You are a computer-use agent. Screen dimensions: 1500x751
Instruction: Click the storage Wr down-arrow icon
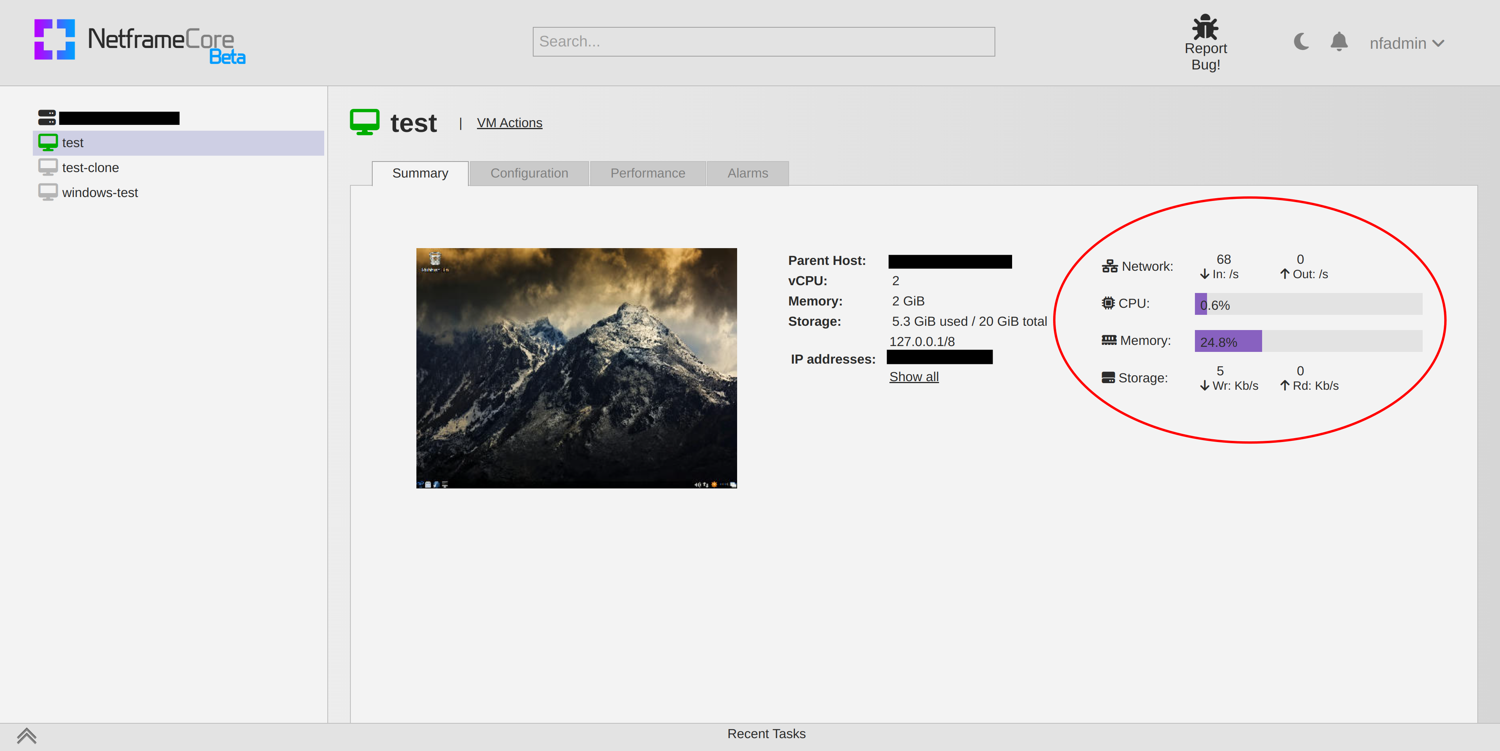click(x=1205, y=386)
